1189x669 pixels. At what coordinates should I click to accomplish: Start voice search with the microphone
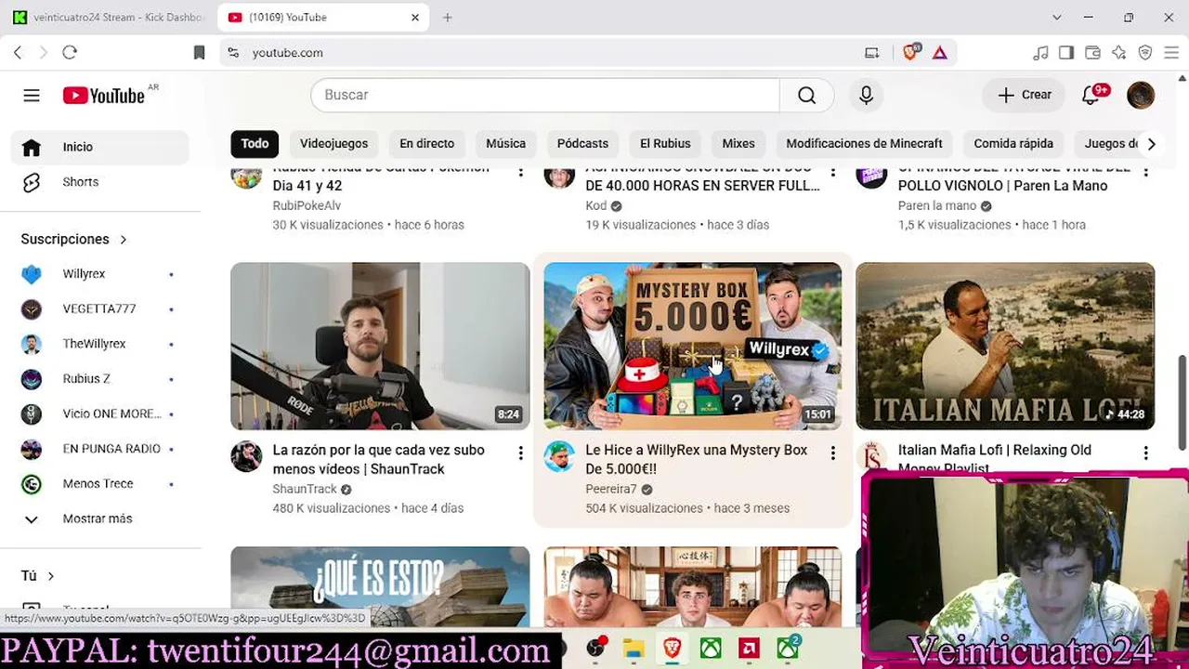coord(866,95)
